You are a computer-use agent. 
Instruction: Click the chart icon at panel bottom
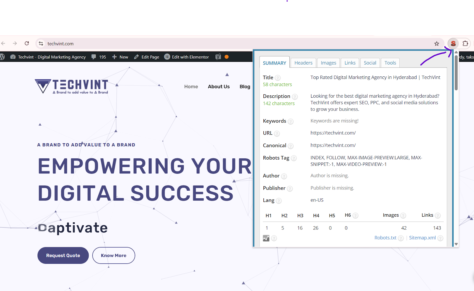tap(266, 238)
